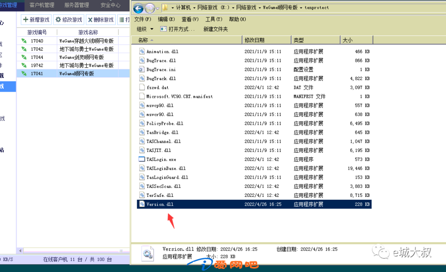446x272 pixels.
Task: Open the 工具(T) menu
Action: point(214,19)
